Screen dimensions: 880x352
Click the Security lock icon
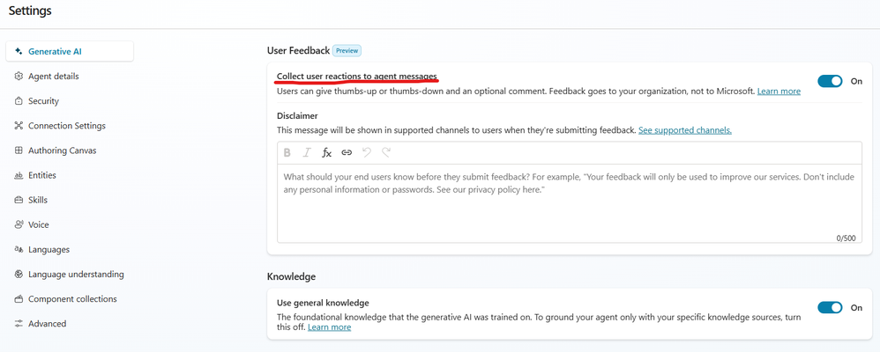[x=19, y=101]
